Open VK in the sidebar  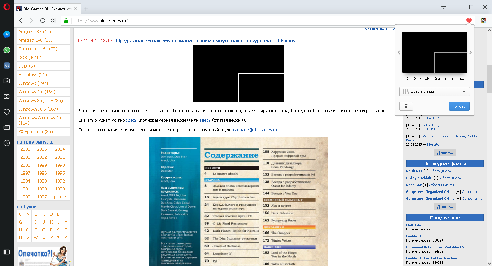pos(7,66)
